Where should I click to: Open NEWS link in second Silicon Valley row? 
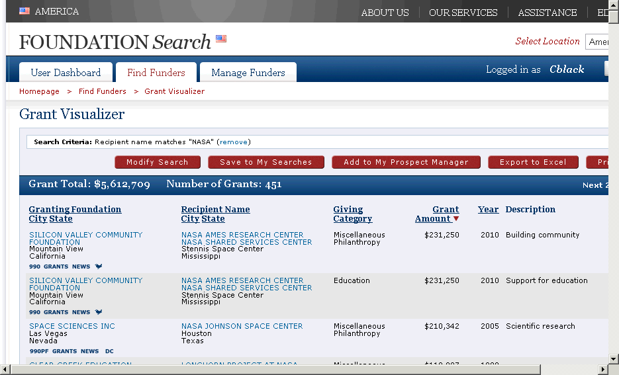point(81,312)
